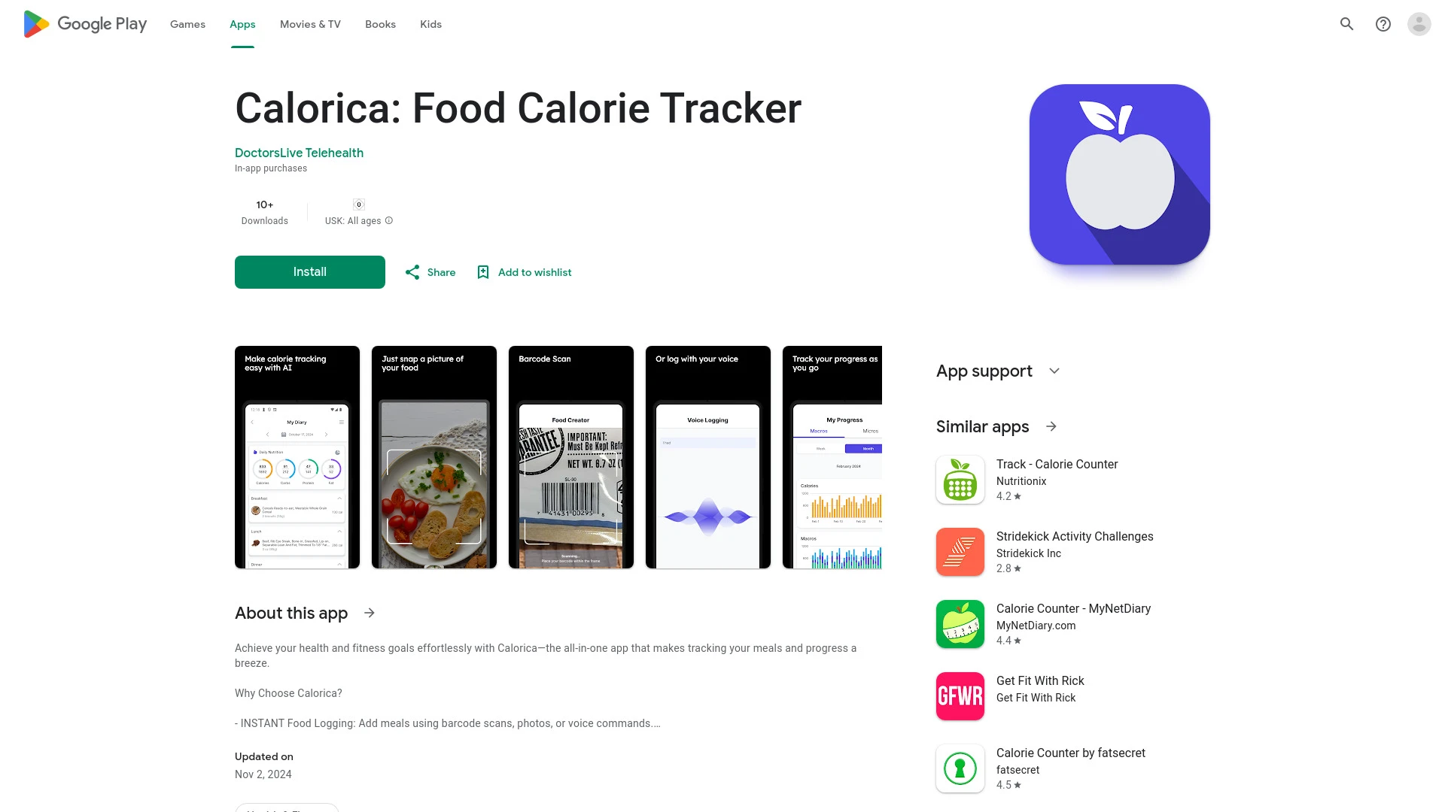
Task: Click the Calorie Counter by fatsecret icon
Action: coord(960,768)
